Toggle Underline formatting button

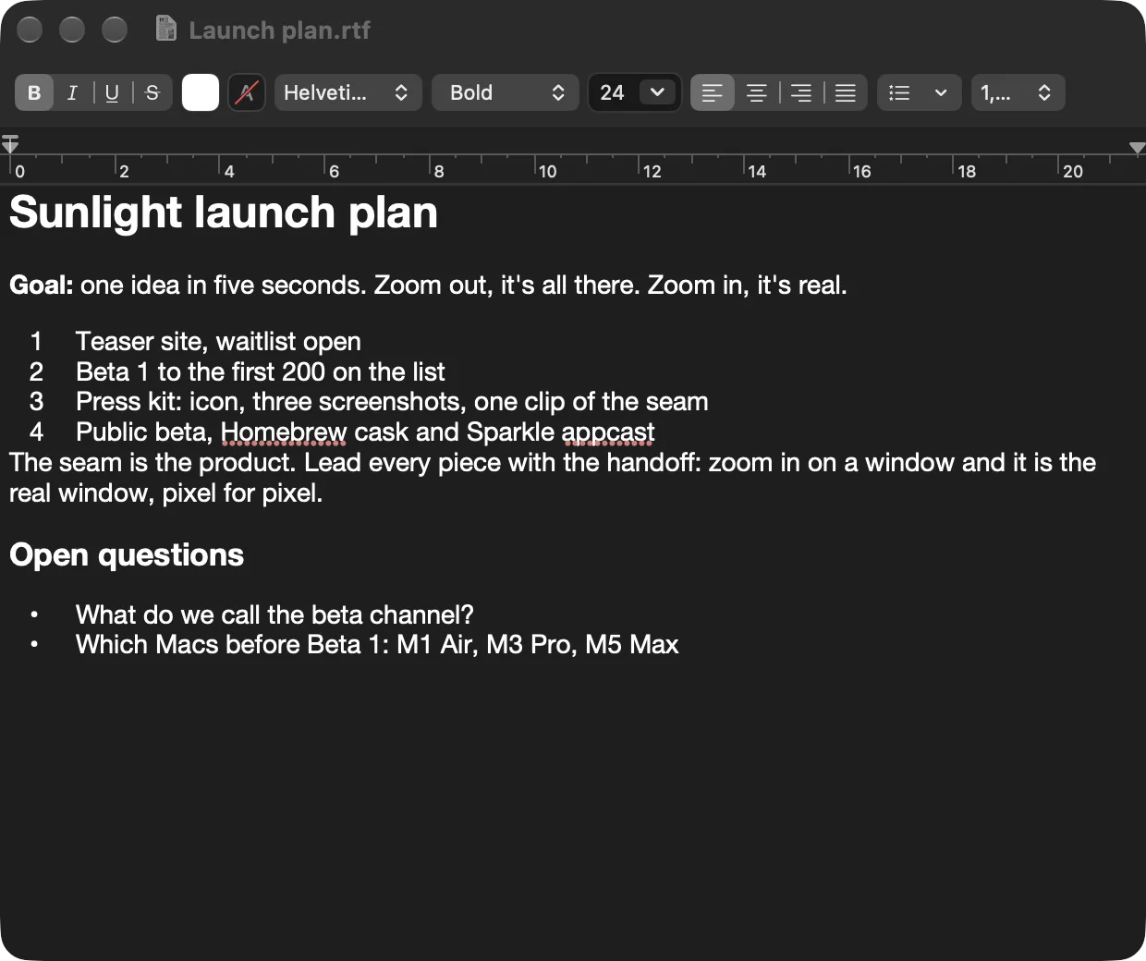(x=112, y=92)
